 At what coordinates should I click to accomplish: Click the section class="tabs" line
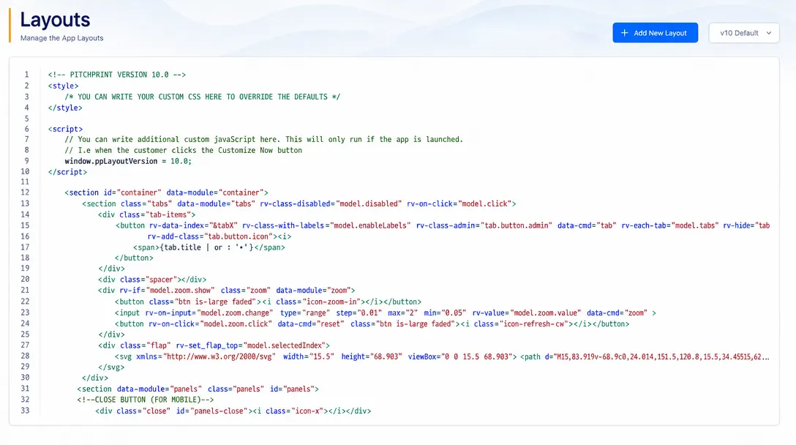299,203
